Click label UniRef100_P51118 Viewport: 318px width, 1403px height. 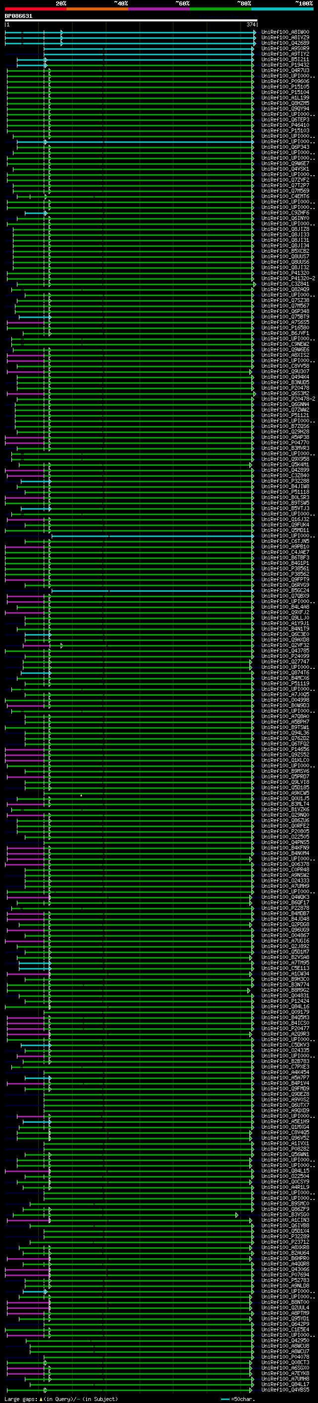pyautogui.click(x=285, y=492)
